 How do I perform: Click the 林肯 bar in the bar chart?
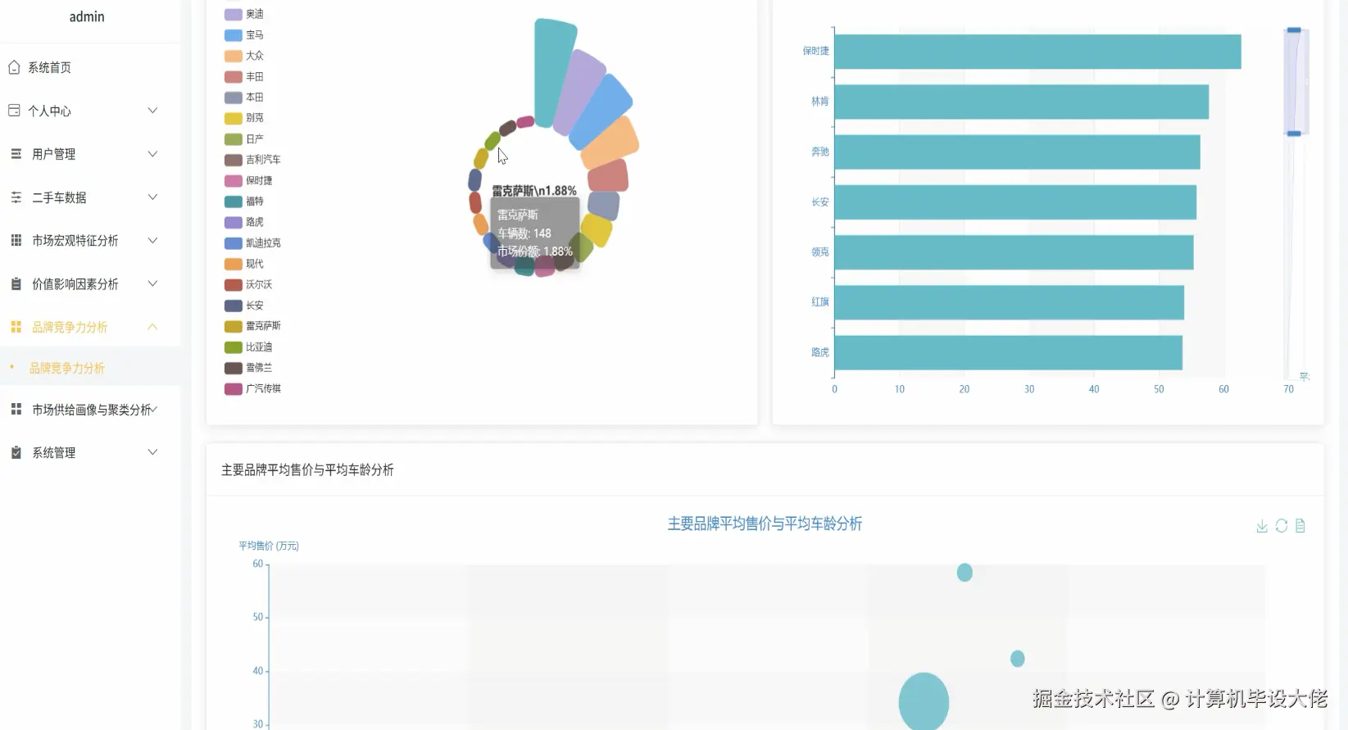point(1021,102)
